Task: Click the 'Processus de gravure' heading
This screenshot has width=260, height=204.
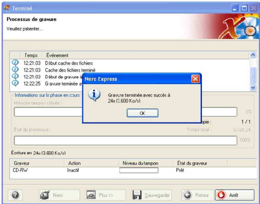Action: point(32,19)
